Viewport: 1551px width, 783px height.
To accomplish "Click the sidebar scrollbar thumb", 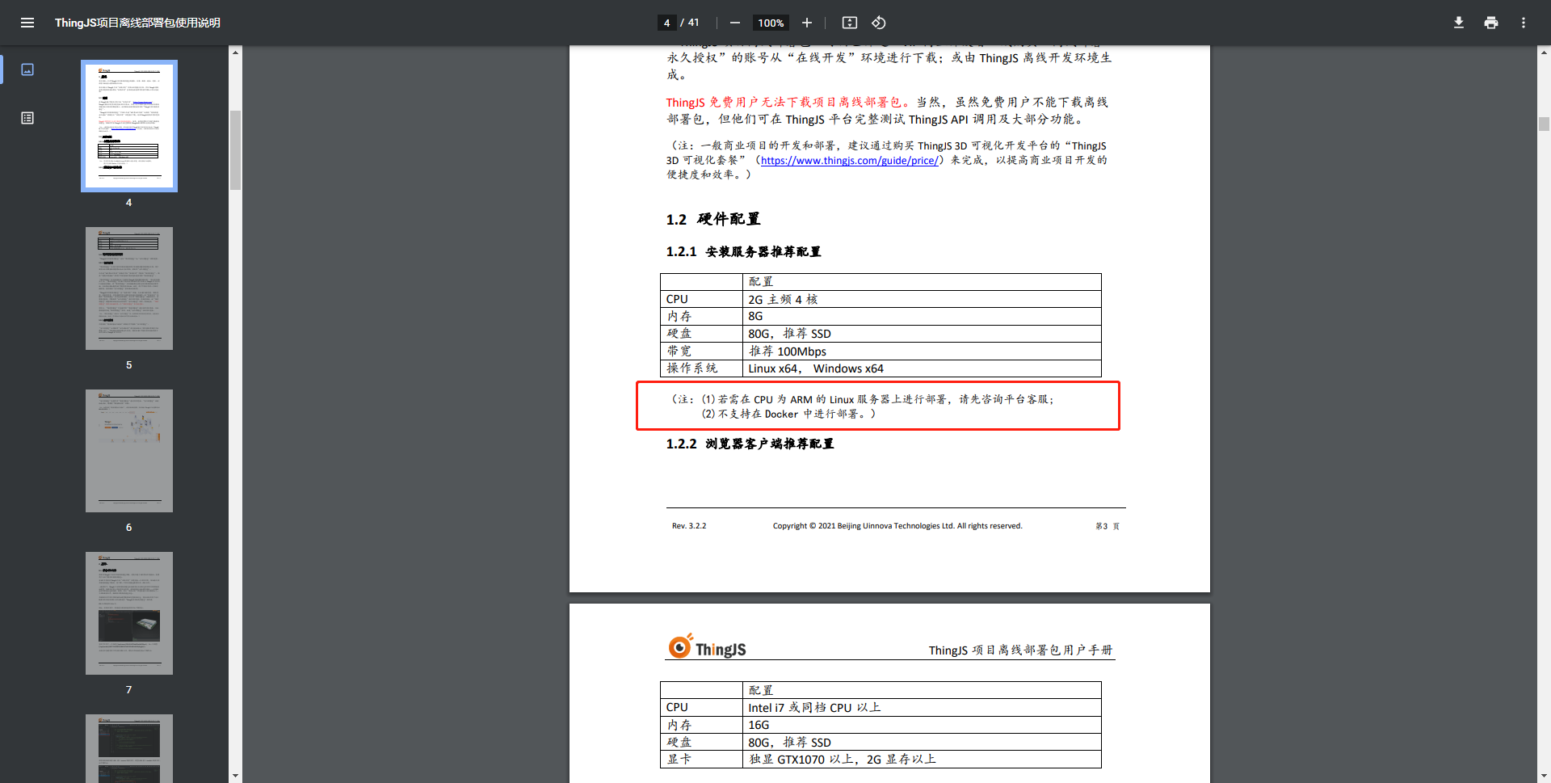I will tap(235, 150).
